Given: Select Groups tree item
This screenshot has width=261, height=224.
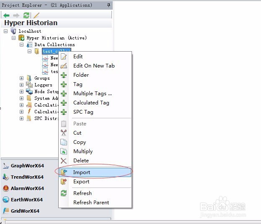Looking at the screenshot, I should (42, 78).
